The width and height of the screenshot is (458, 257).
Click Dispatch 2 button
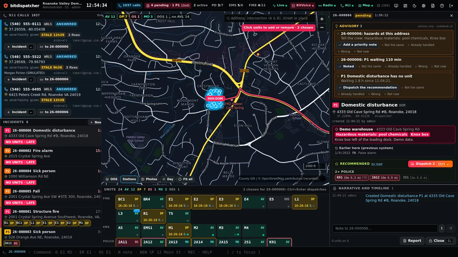pyautogui.click(x=430, y=164)
